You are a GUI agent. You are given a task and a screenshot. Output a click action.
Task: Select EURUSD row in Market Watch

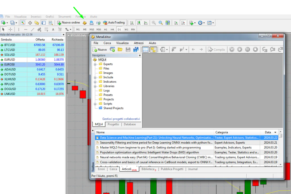(x=32, y=59)
